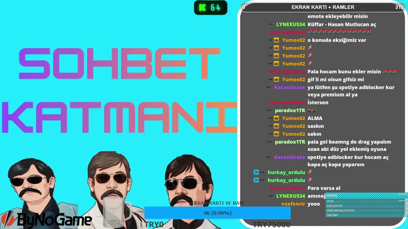Click username KacanSiraze beside 'ya lütfen şu spotiye'

[290, 87]
